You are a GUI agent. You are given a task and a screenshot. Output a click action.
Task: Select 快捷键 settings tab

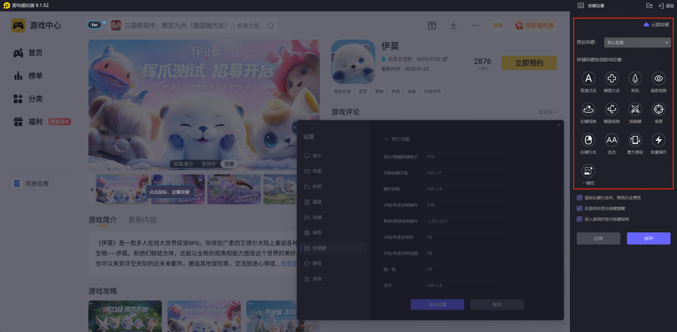point(334,248)
